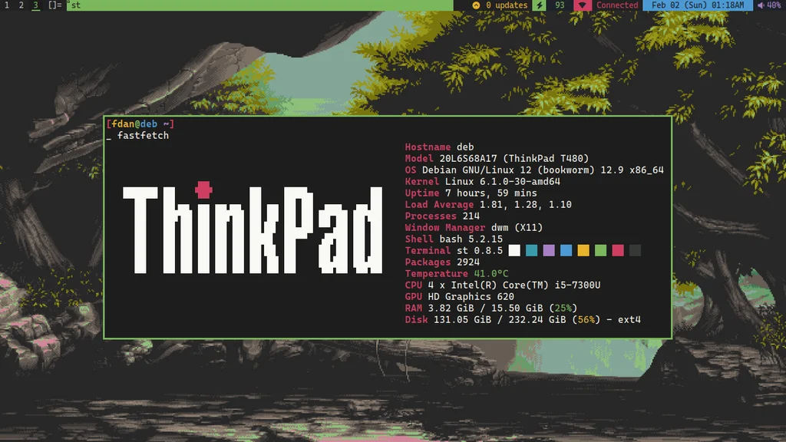This screenshot has height=442, width=786.
Task: Click the GPU HD Graphics 620 line
Action: 460,297
